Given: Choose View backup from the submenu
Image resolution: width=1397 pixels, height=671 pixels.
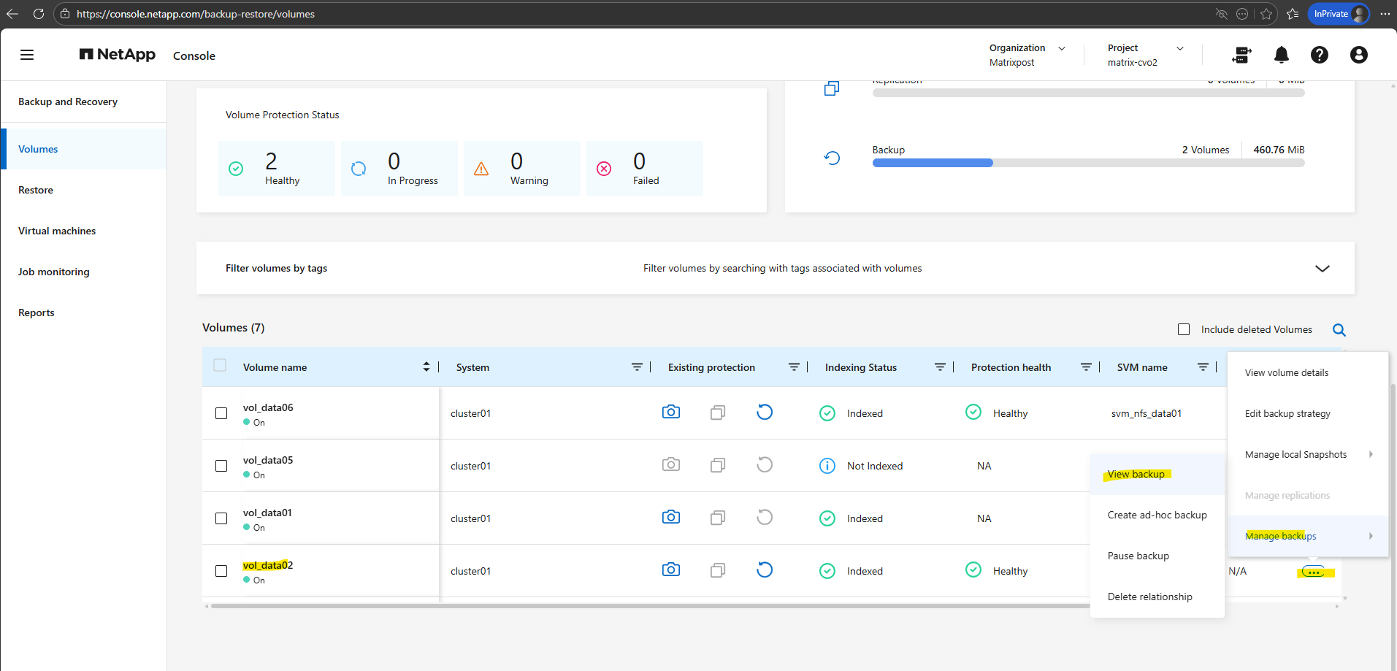Looking at the screenshot, I should coord(1136,475).
